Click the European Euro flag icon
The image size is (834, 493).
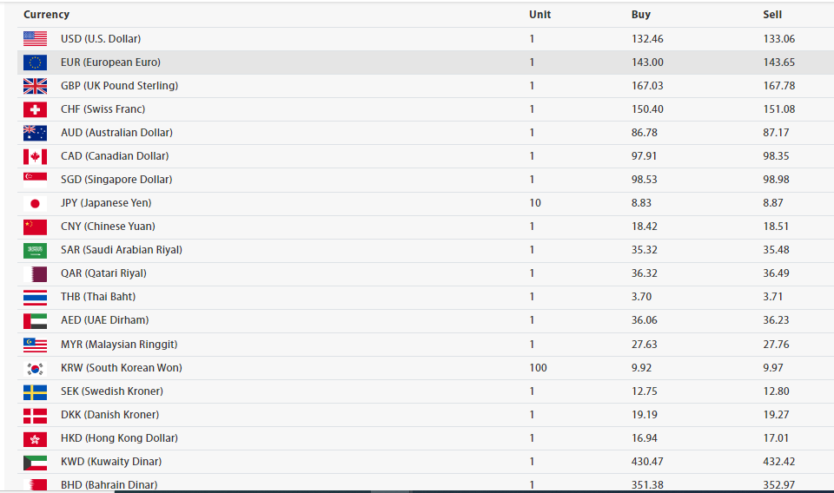point(35,62)
